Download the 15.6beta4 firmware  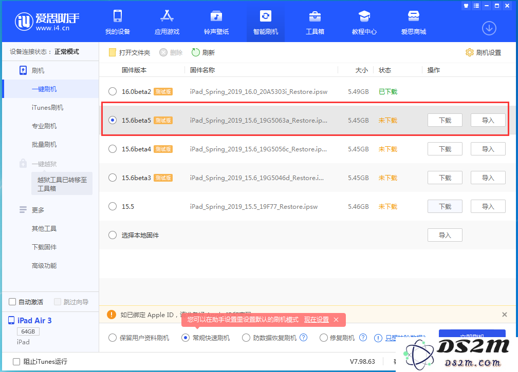pos(445,149)
